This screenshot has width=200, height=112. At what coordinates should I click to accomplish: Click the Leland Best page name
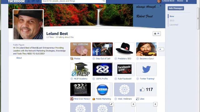[57, 34]
